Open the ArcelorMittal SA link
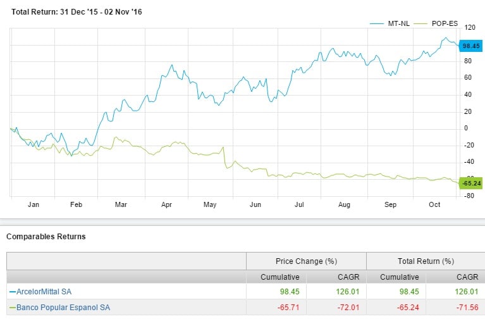 (44, 292)
